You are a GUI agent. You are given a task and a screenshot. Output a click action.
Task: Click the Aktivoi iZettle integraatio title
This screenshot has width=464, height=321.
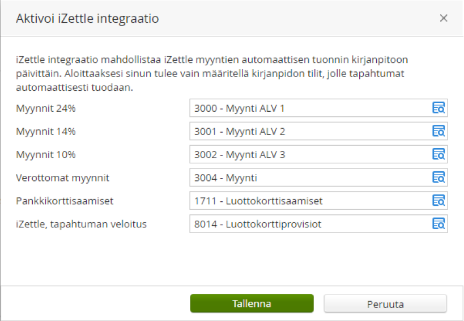pyautogui.click(x=87, y=18)
